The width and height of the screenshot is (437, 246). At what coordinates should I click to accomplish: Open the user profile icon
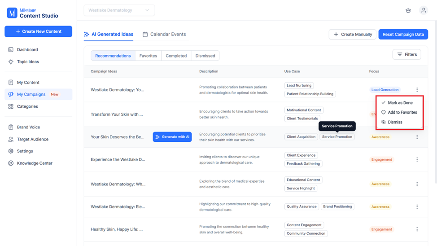424,10
